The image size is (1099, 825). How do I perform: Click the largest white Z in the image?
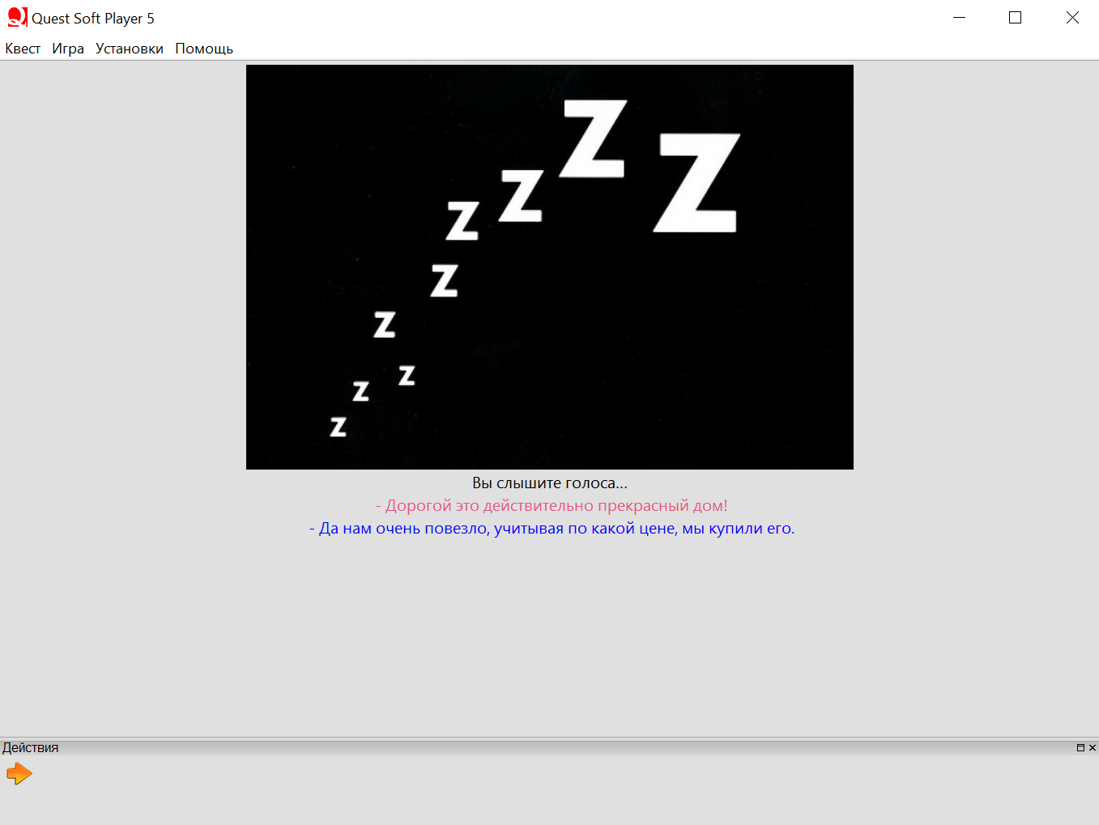coord(696,183)
